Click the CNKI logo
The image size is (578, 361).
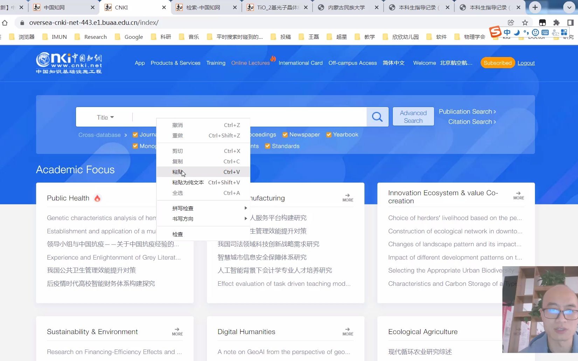click(69, 63)
